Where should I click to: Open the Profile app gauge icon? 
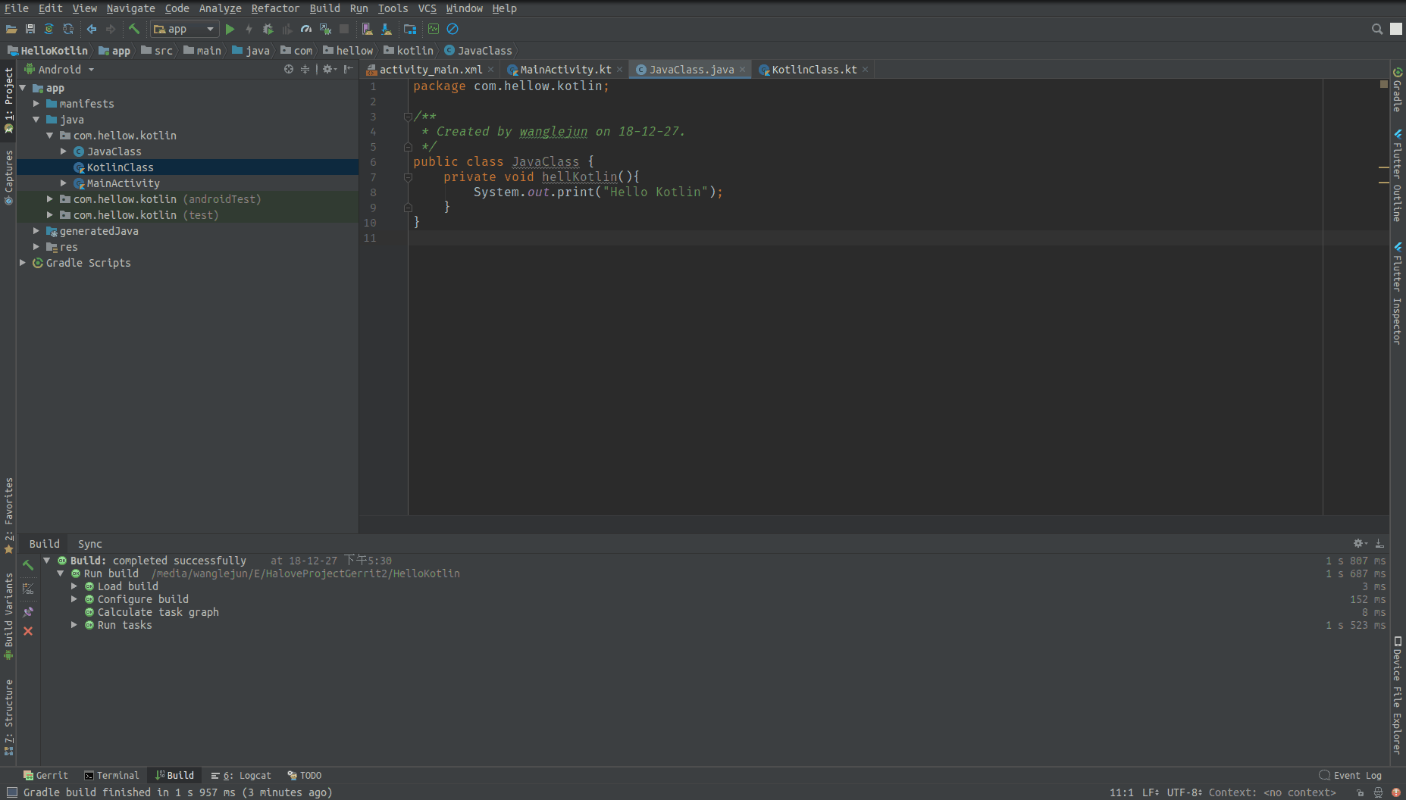pyautogui.click(x=305, y=29)
